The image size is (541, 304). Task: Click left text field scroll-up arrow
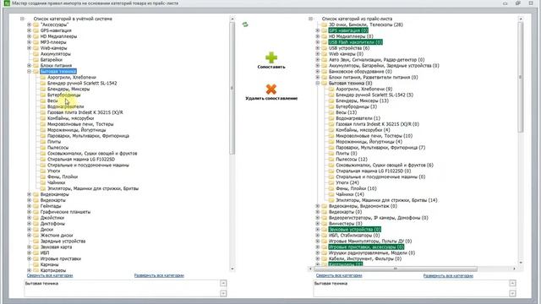223,284
